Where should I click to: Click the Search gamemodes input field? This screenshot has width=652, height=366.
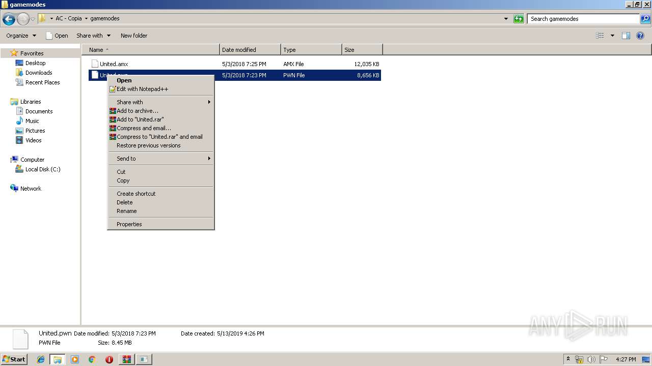[583, 19]
